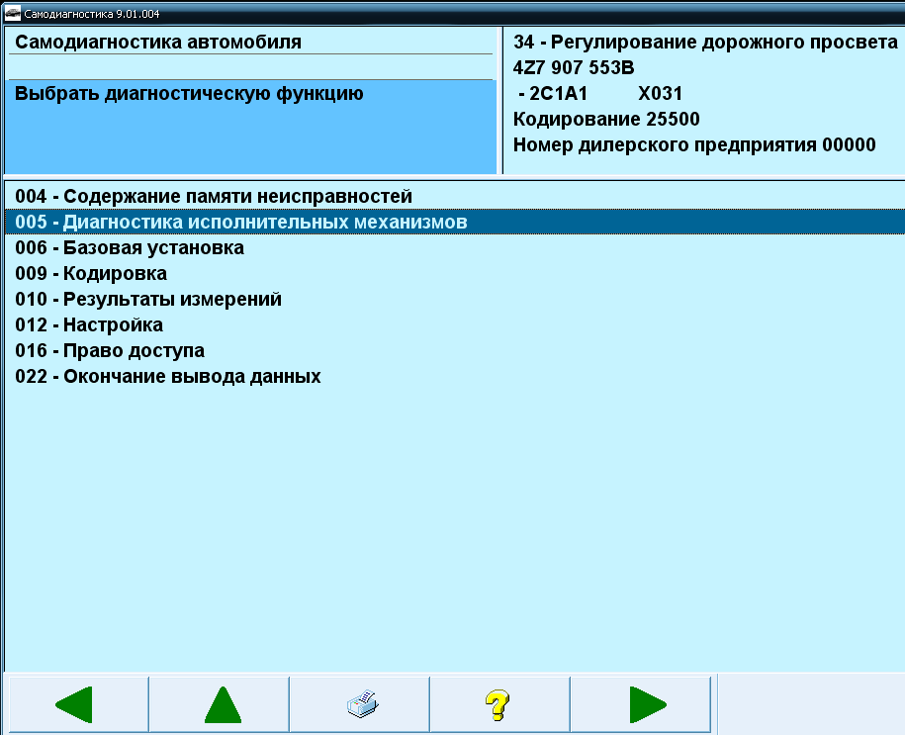Screen dimensions: 905x735
Task: Click the green up arrow button
Action: pyautogui.click(x=220, y=704)
